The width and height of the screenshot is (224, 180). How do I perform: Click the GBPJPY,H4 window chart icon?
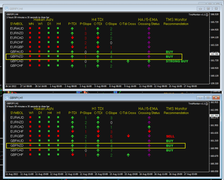pos(7,9)
